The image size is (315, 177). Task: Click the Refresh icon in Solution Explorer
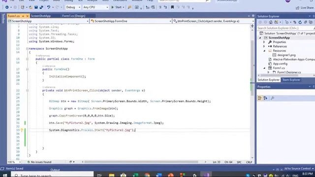tap(300, 22)
